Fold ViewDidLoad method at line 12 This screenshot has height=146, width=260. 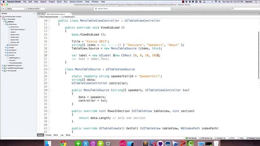49,28
